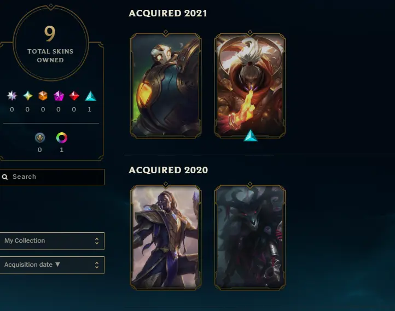Open the My Collection dropdown
The image size is (395, 311).
[52, 241]
